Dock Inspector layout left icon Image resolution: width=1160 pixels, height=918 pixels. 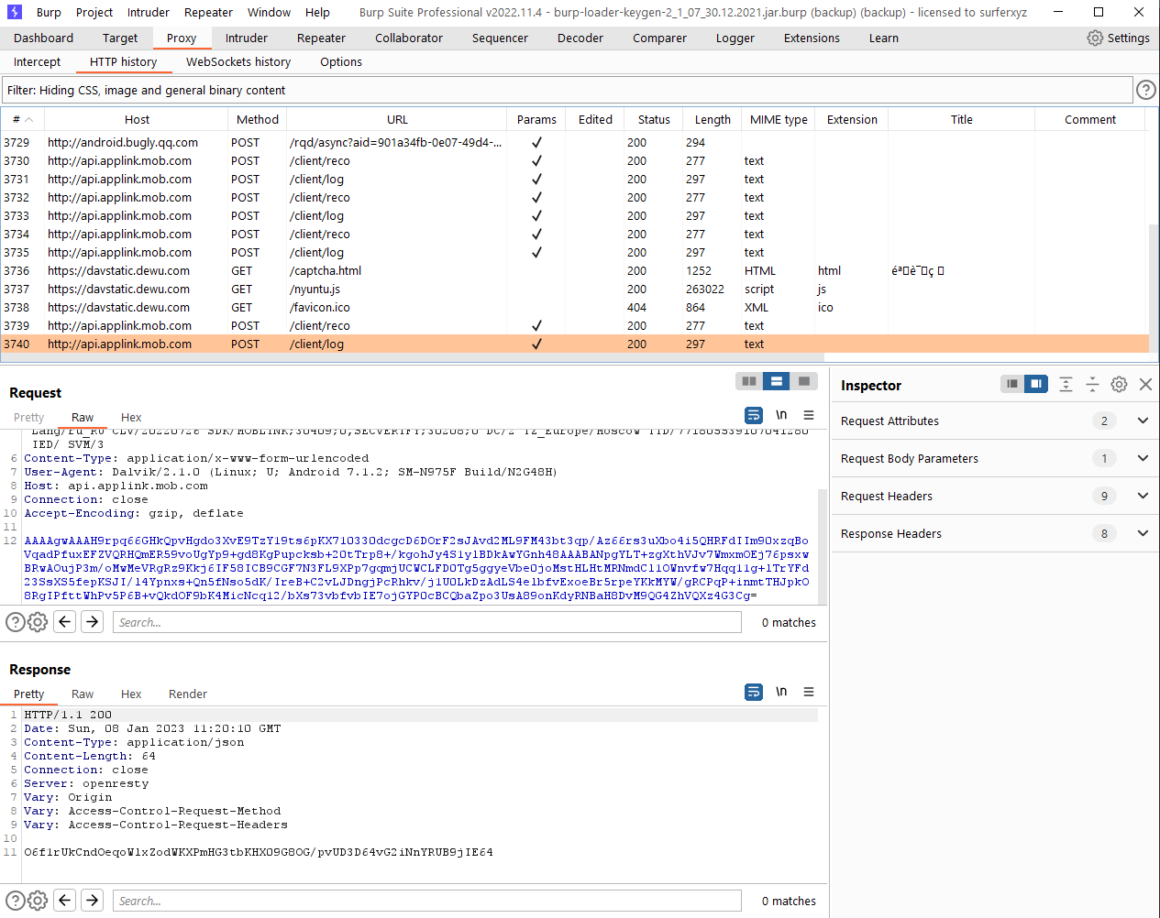(1012, 384)
